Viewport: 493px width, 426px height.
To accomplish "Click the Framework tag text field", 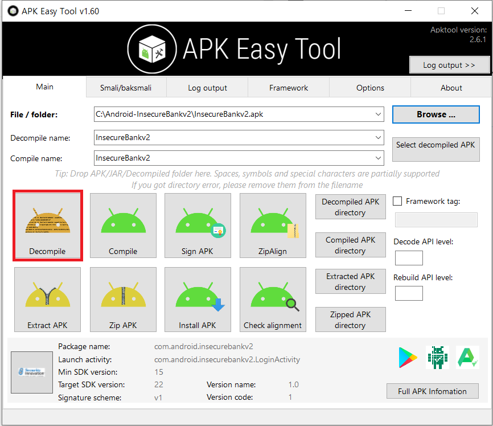I will [436, 220].
